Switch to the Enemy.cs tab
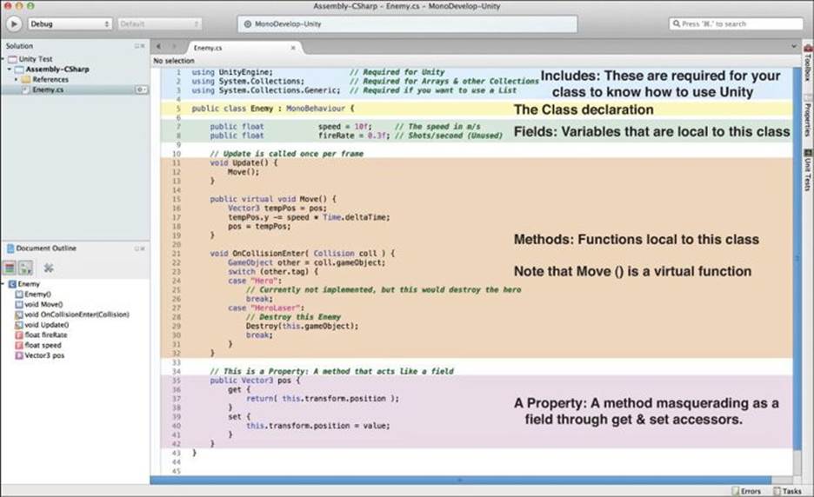 [208, 48]
